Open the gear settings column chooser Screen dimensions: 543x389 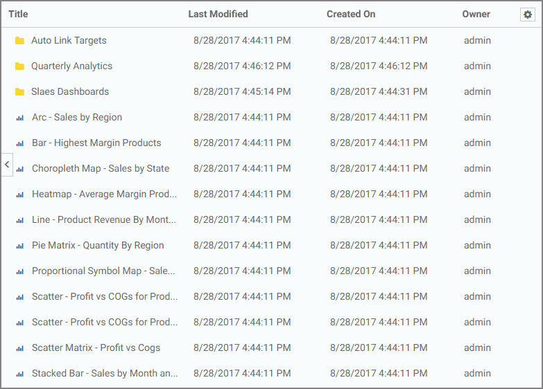pos(528,15)
